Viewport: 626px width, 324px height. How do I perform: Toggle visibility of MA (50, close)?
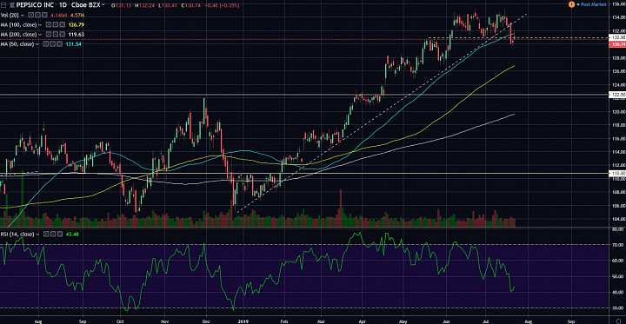coord(45,44)
